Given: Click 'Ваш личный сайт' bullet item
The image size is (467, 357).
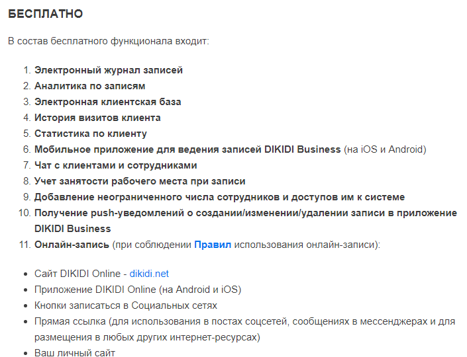Looking at the screenshot, I should pos(75,352).
